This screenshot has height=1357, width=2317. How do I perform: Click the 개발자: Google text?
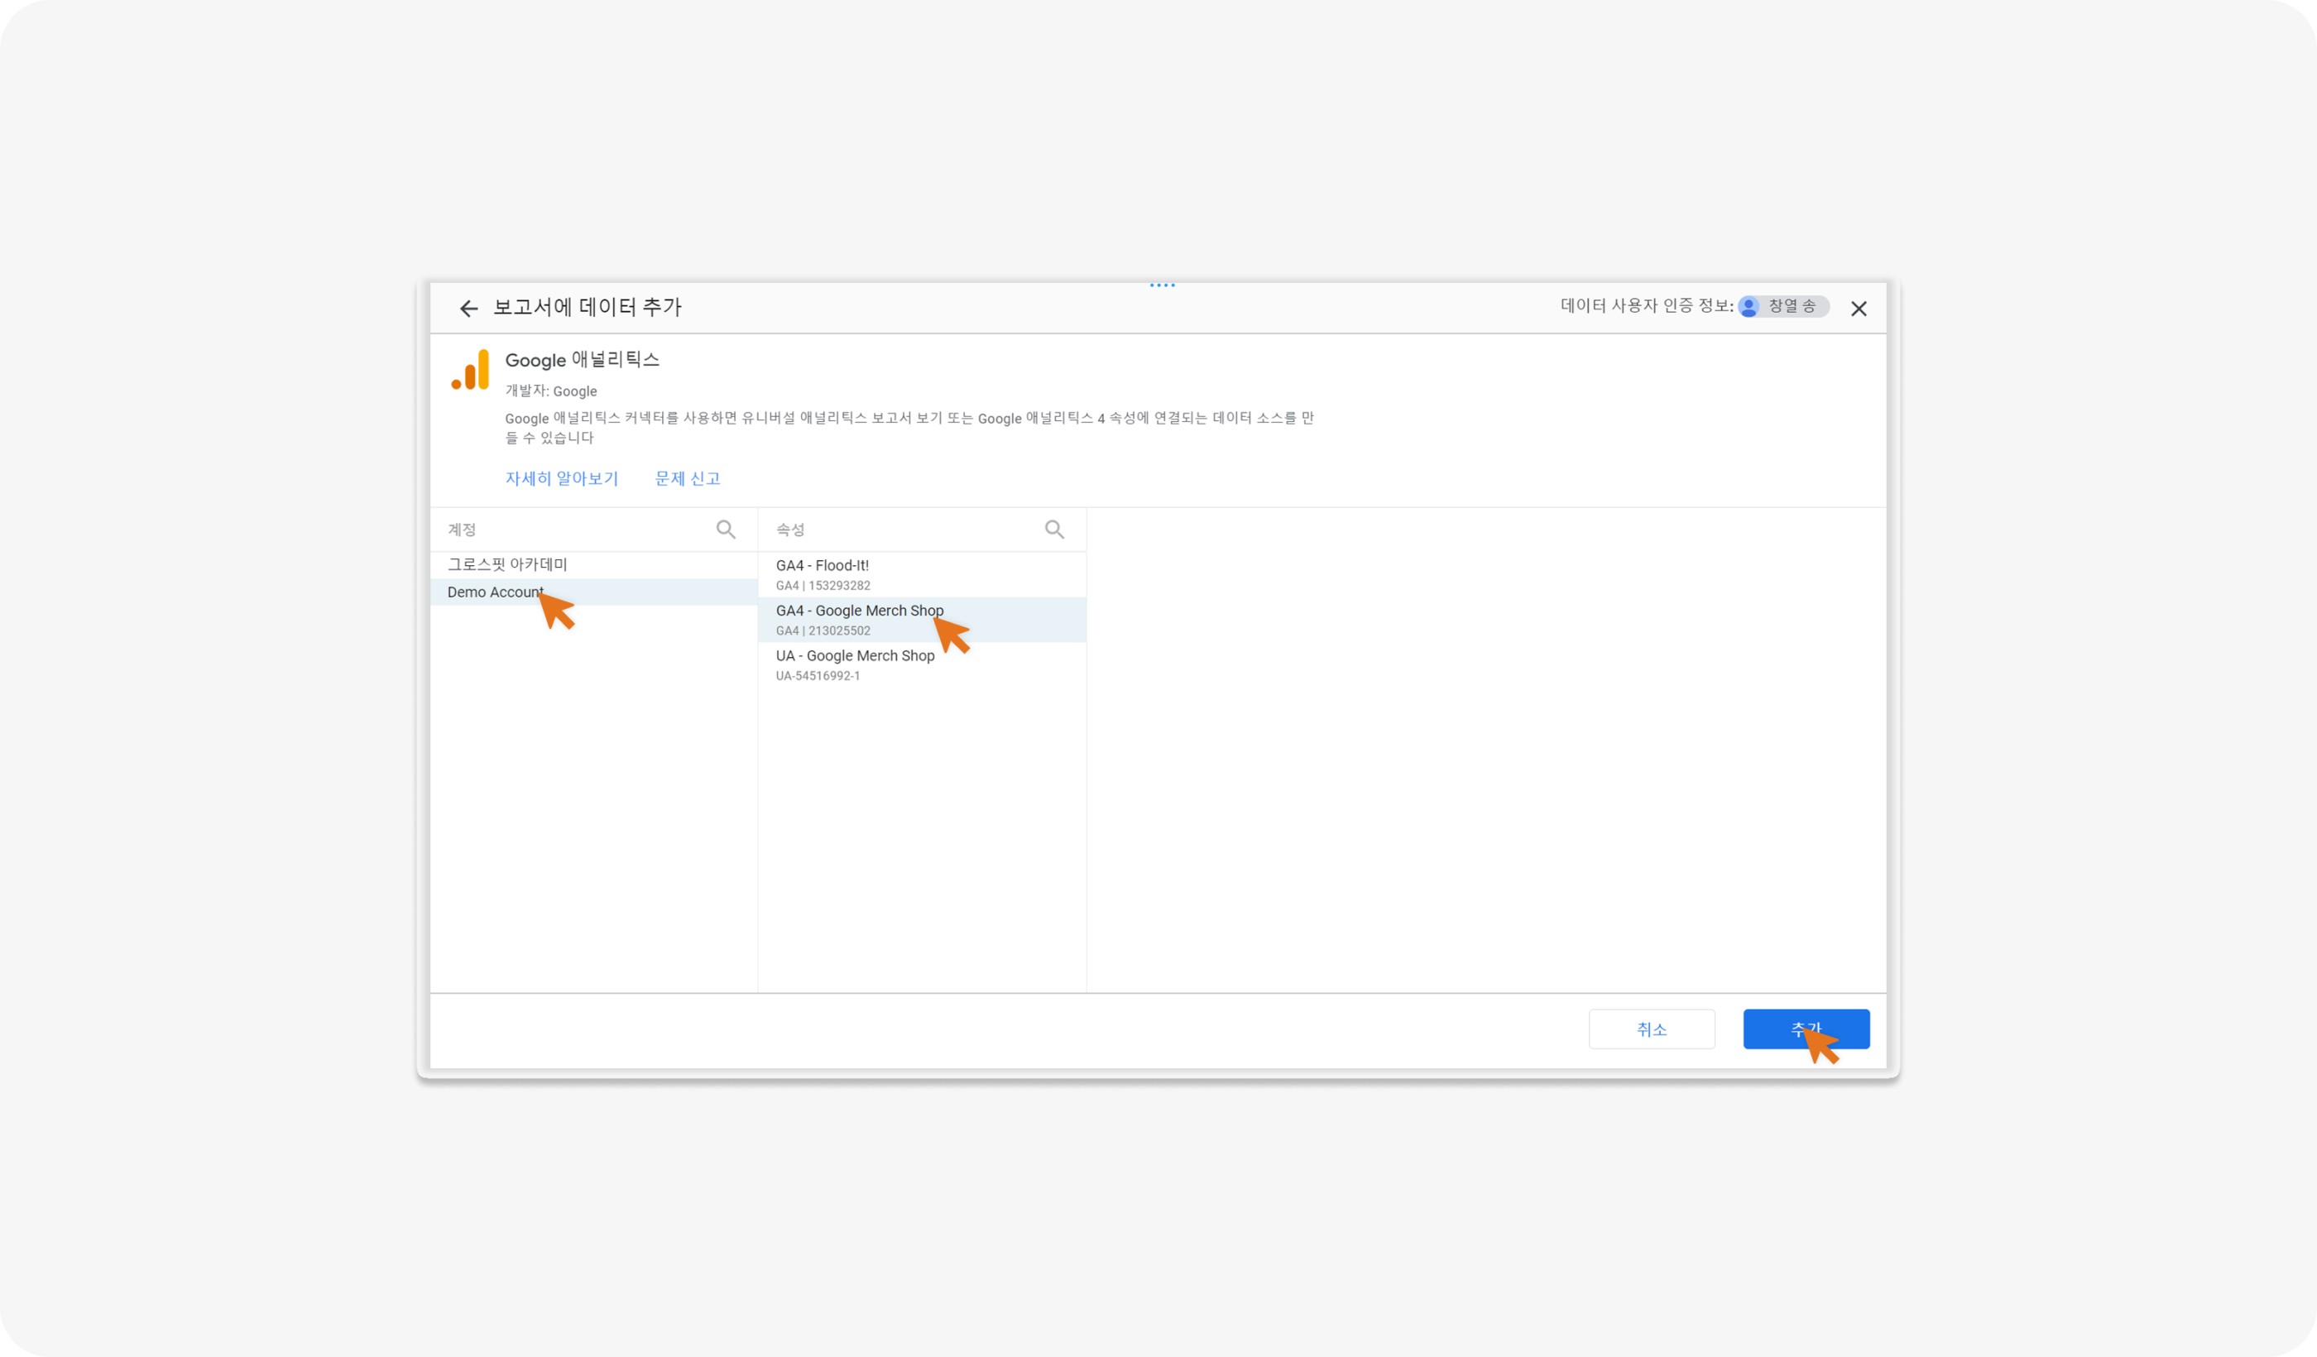[x=551, y=391]
